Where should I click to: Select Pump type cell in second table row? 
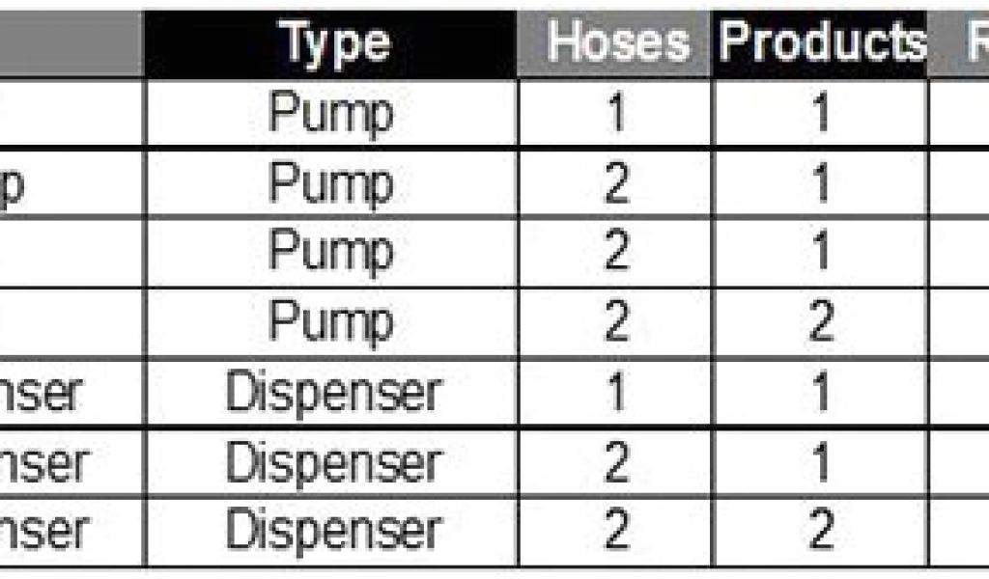(332, 182)
